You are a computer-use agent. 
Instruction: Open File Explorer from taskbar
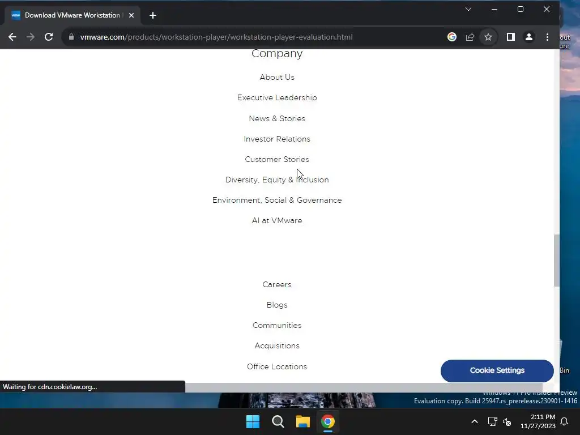tap(303, 421)
